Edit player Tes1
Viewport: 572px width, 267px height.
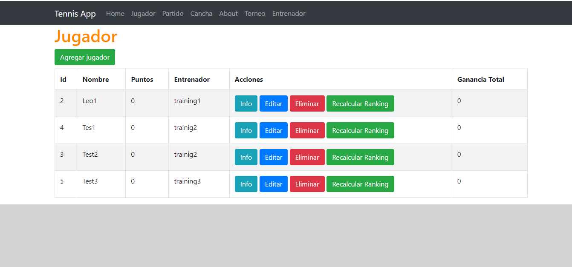[x=274, y=130]
